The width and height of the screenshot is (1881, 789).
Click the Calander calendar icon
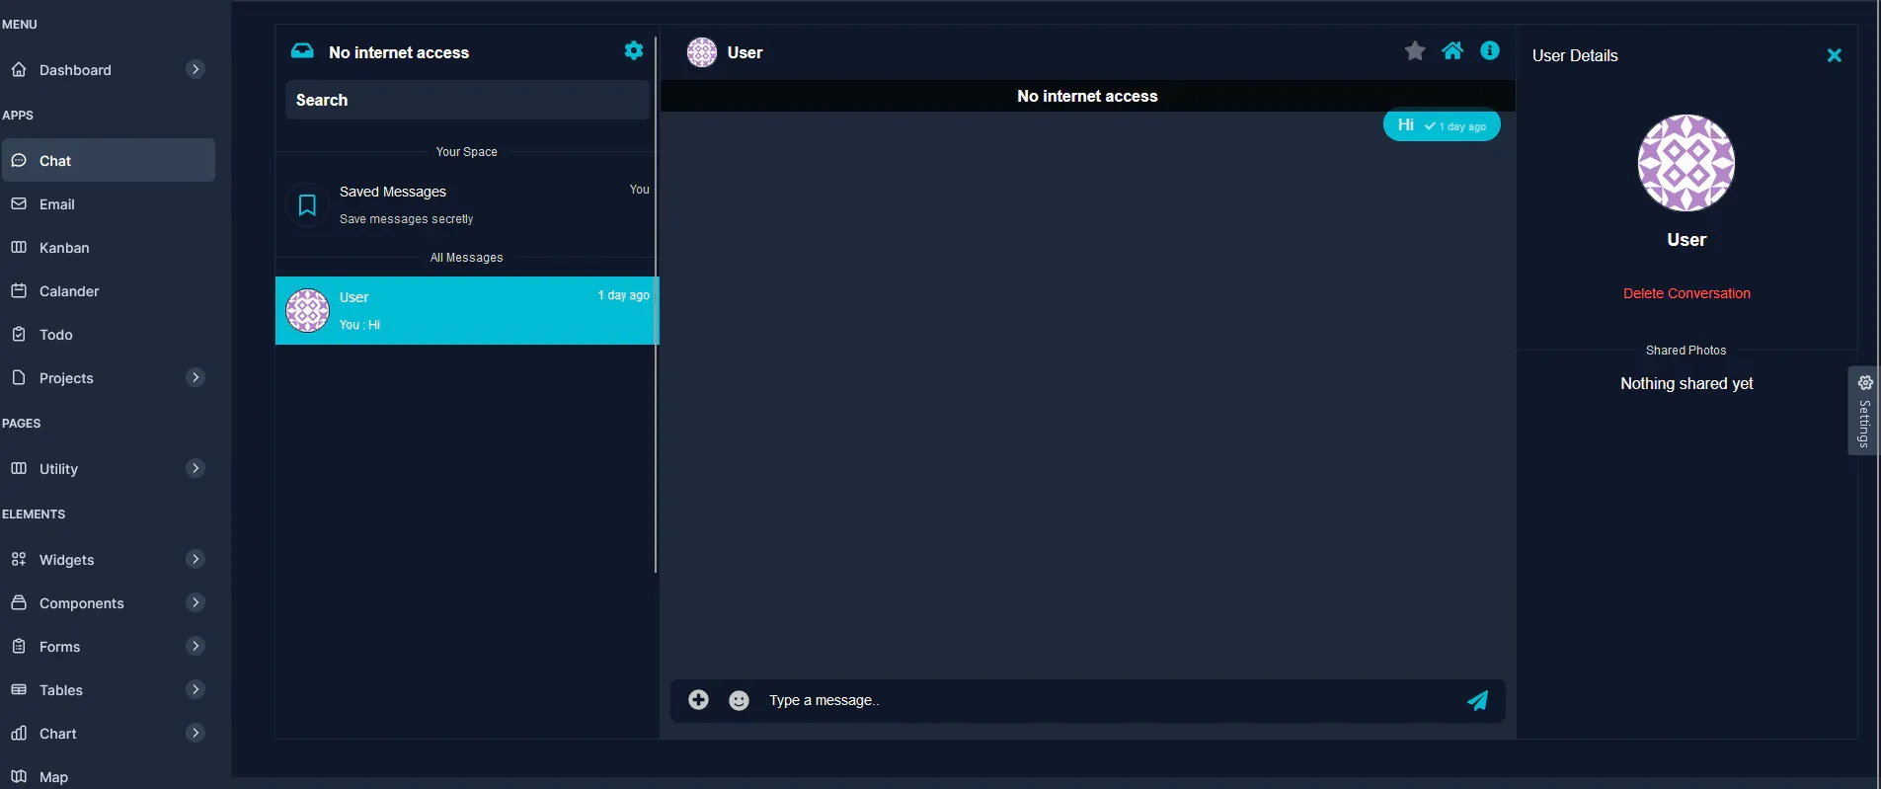pos(19,290)
